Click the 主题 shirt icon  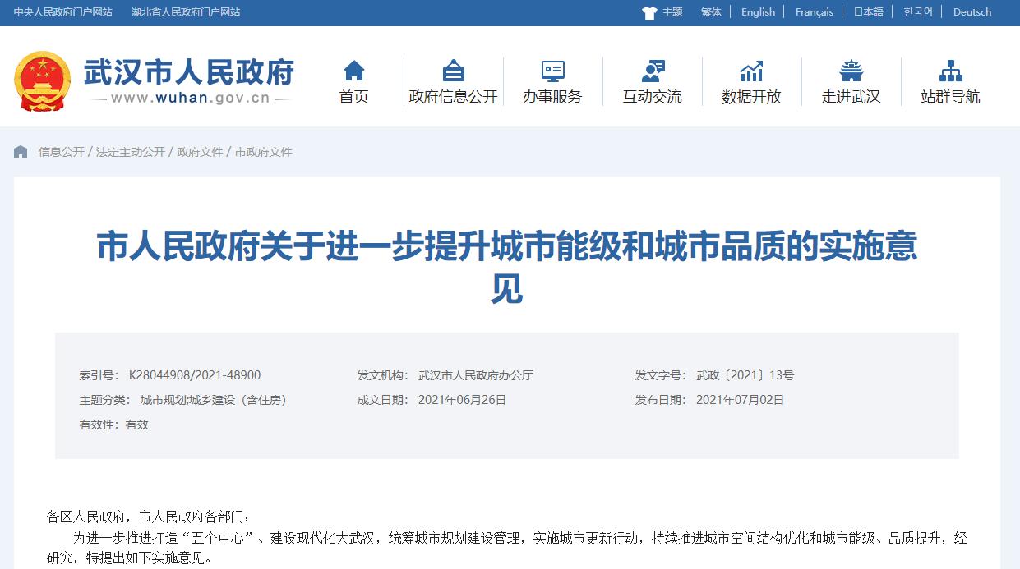[x=648, y=11]
